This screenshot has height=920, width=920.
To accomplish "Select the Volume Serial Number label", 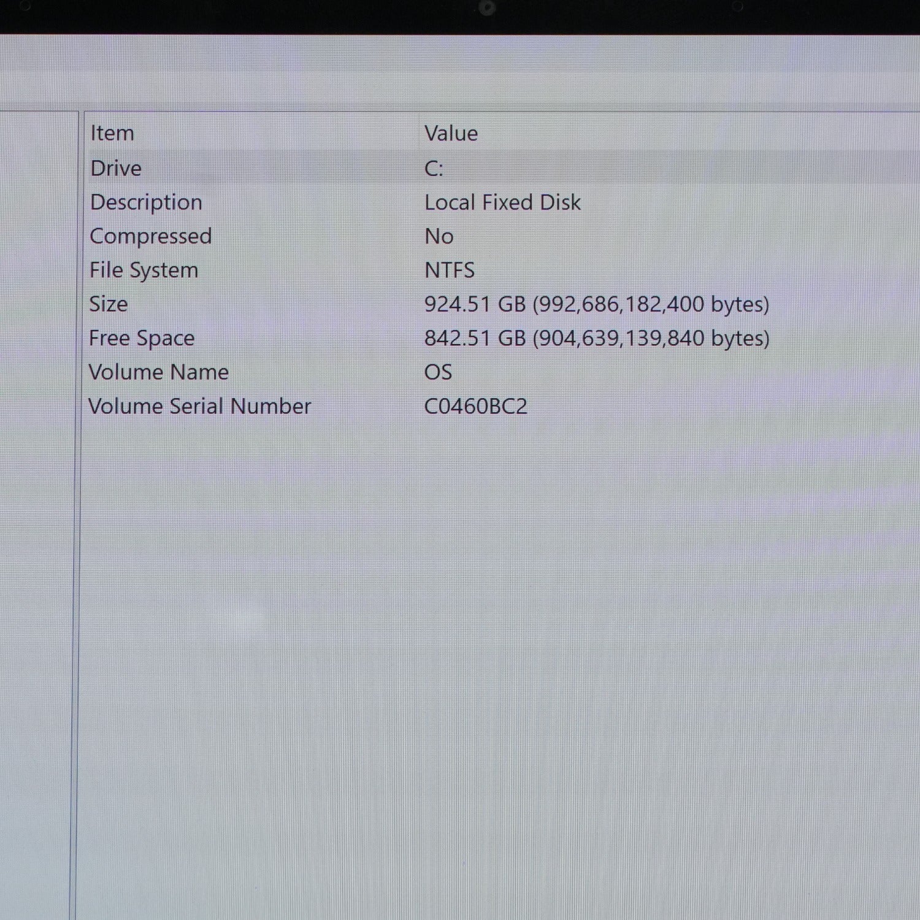I will click(x=200, y=406).
